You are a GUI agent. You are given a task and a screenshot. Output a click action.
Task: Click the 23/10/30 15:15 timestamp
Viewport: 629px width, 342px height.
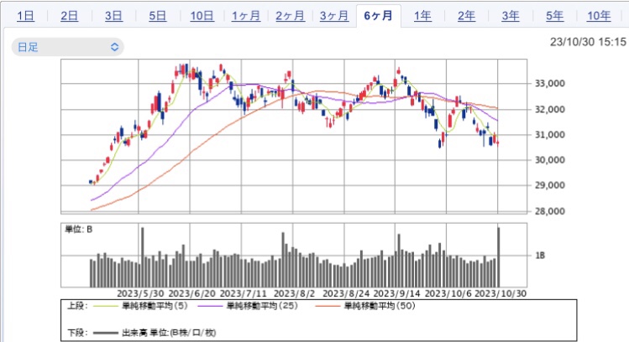click(588, 42)
